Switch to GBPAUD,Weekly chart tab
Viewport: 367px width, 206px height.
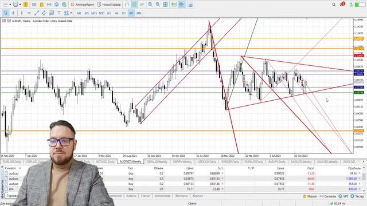click(x=157, y=161)
